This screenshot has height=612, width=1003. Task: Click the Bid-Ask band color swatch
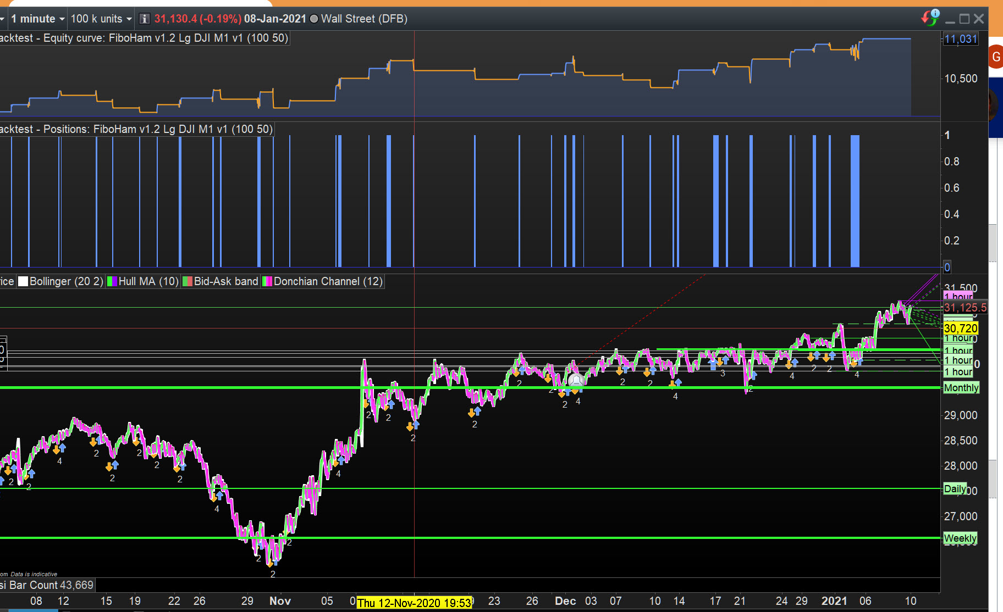[x=188, y=281]
